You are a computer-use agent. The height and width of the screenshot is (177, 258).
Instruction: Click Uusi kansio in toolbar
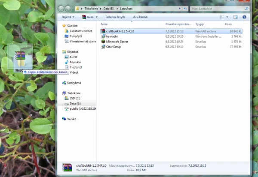coord(140,17)
